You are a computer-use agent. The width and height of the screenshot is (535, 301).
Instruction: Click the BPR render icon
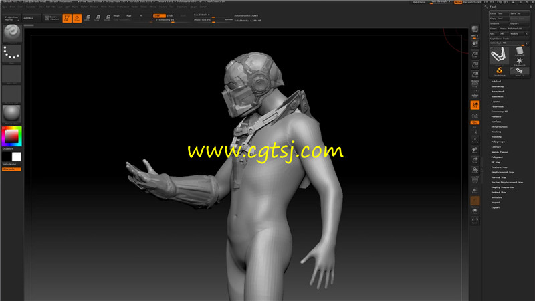pyautogui.click(x=475, y=30)
